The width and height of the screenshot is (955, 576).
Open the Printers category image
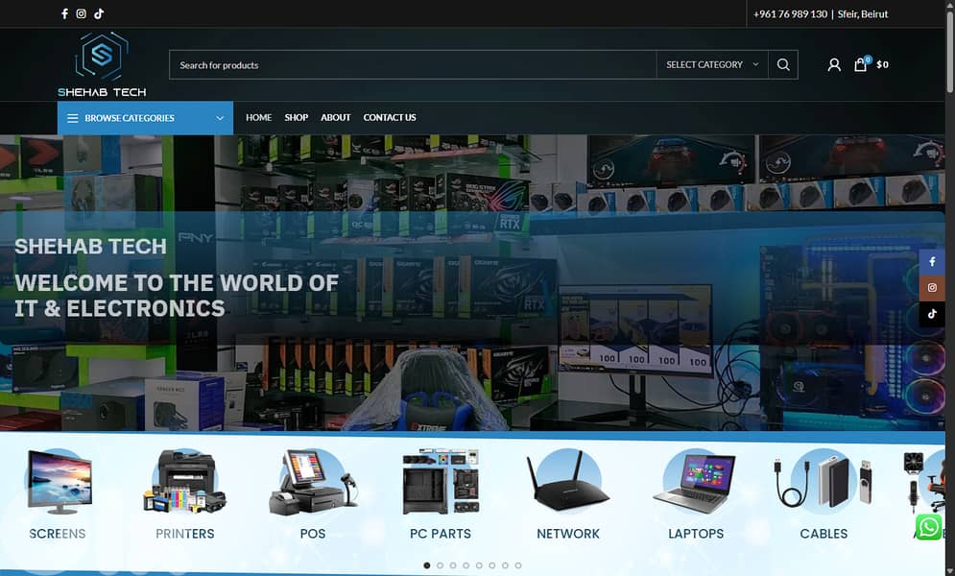point(184,481)
